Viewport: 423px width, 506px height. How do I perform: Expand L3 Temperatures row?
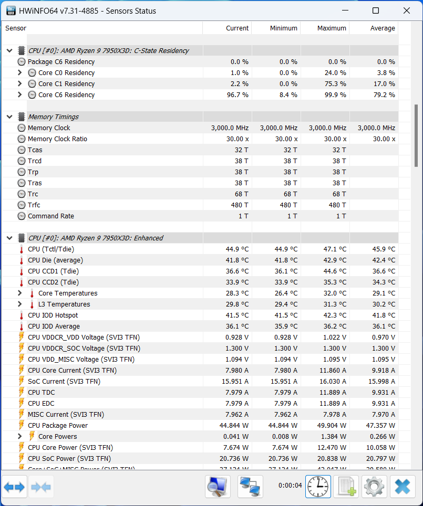(20, 304)
